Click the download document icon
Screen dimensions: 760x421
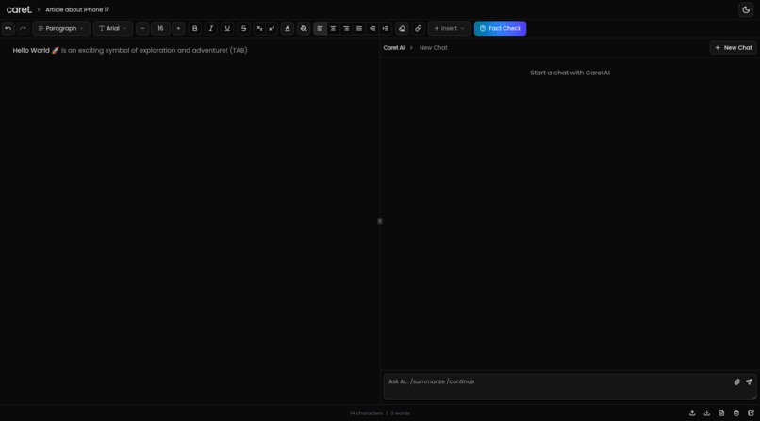[706, 413]
